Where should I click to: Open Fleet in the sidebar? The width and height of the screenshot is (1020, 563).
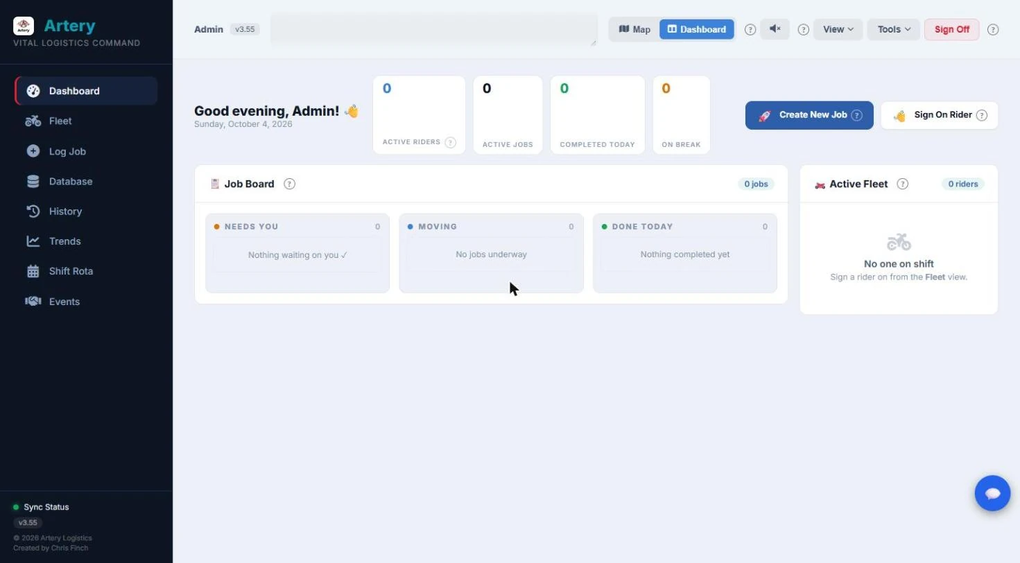click(x=86, y=121)
